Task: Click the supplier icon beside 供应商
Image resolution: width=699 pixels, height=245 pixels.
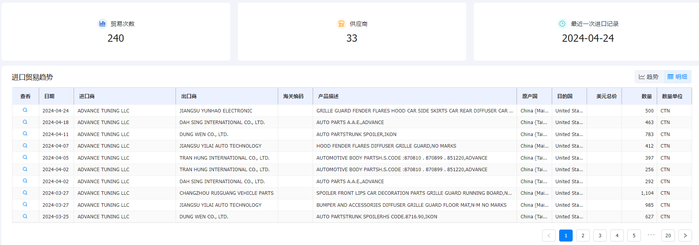Action: (x=341, y=24)
